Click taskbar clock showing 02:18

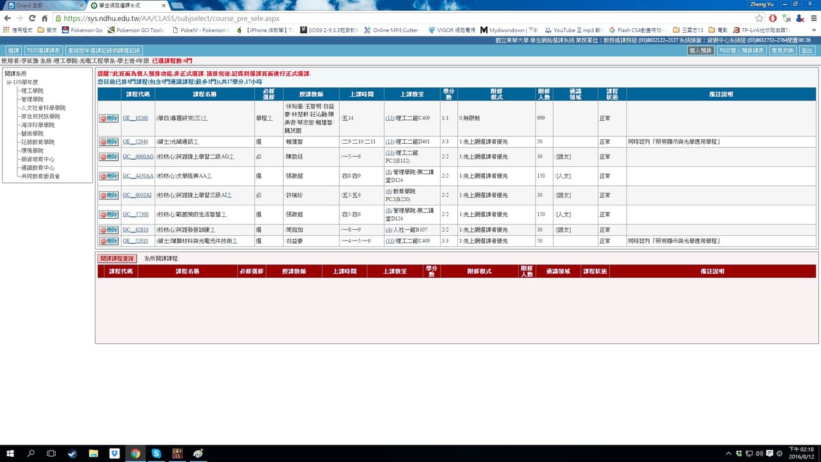[x=803, y=453]
